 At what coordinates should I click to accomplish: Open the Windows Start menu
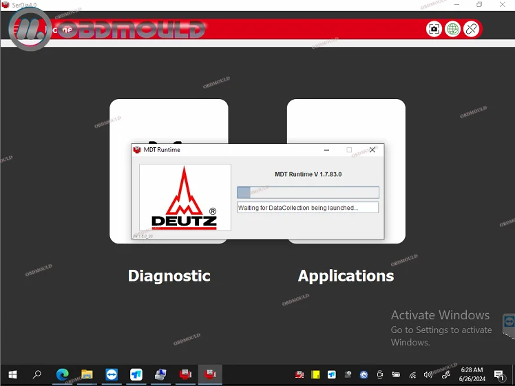[x=12, y=374]
